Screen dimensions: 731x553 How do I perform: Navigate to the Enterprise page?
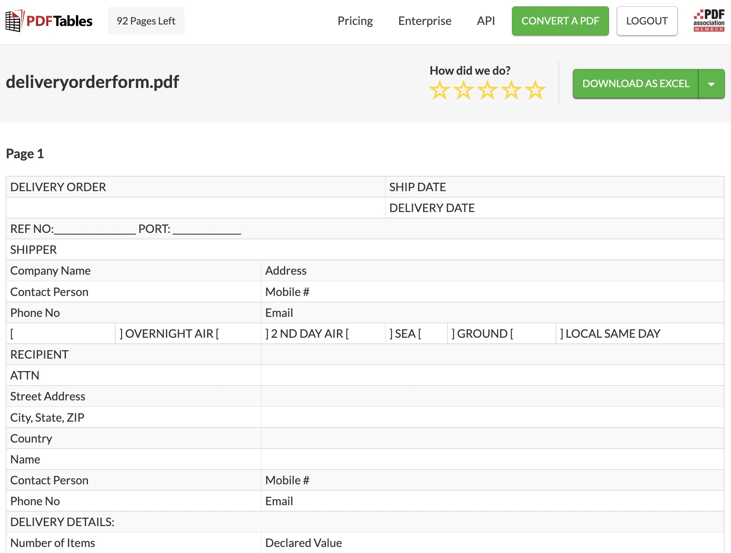point(424,20)
